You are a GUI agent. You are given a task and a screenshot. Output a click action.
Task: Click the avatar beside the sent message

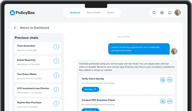[x=174, y=51]
